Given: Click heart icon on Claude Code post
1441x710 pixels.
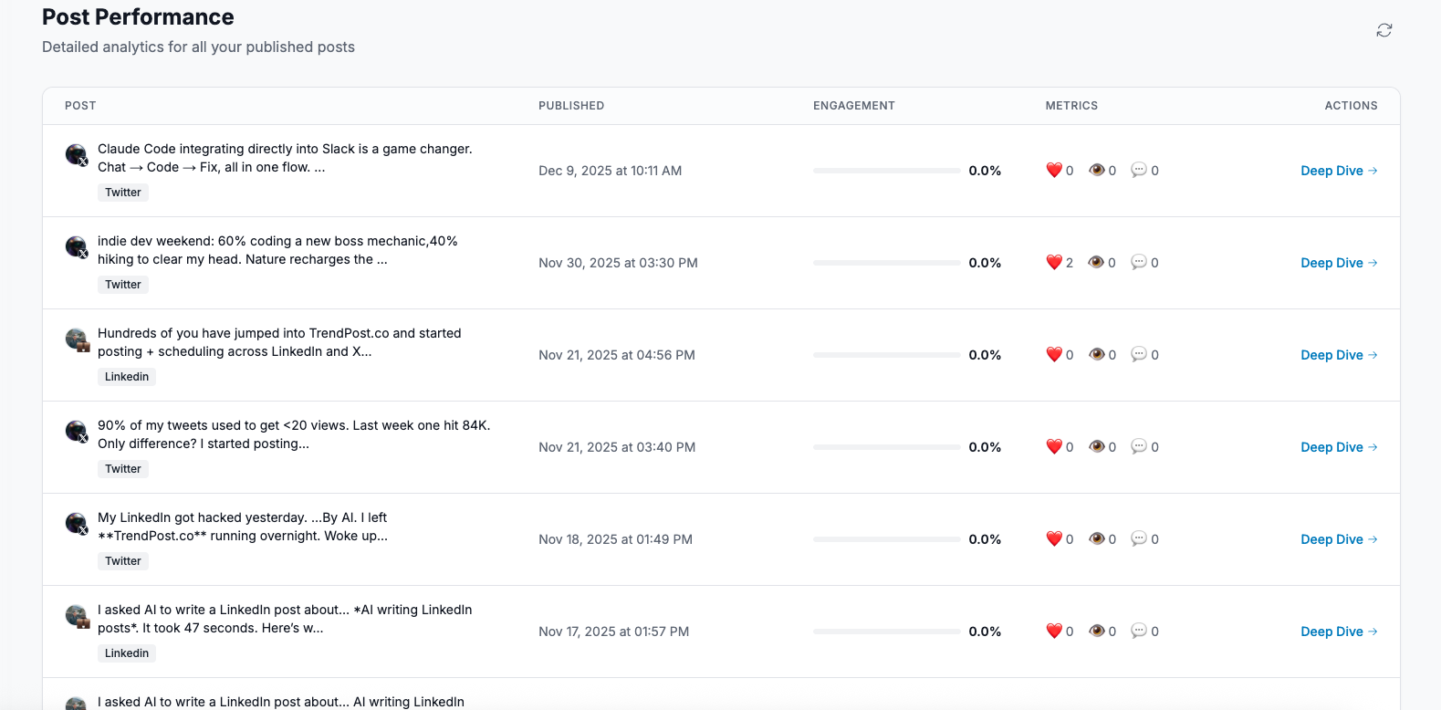Looking at the screenshot, I should pos(1054,171).
